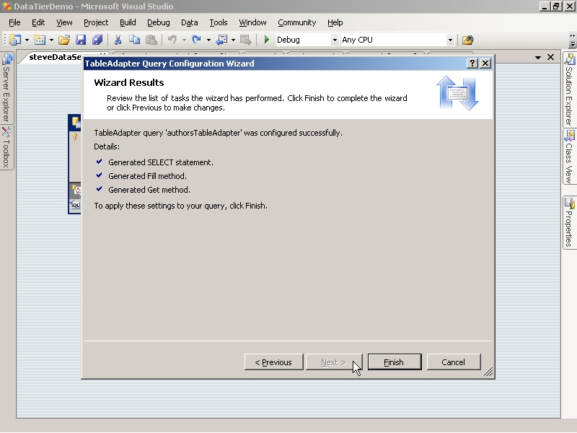Click the 'Generated Get method.' line

pos(149,190)
